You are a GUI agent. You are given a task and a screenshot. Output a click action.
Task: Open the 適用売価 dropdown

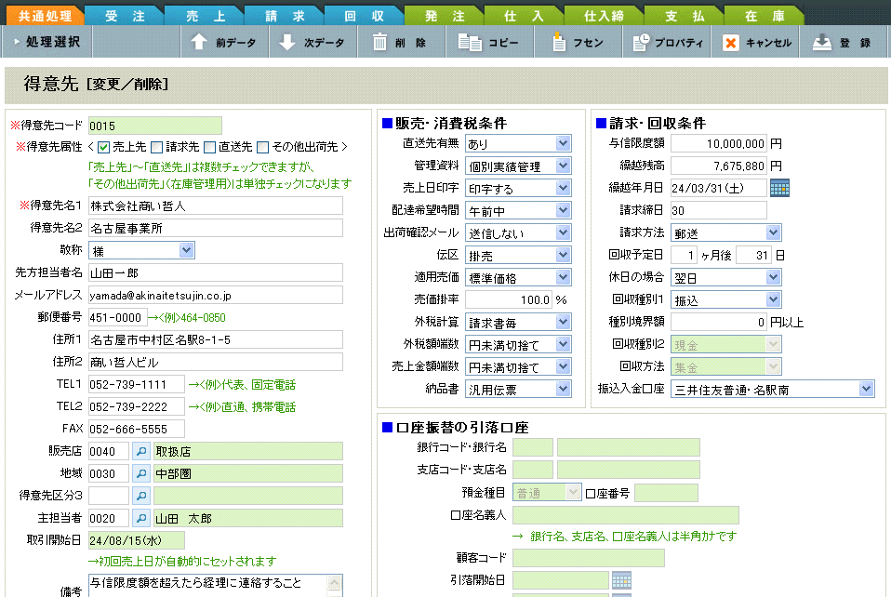click(x=563, y=277)
